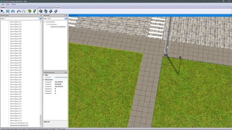Click the PositionX value field
The image size is (232, 130).
coord(61,82)
